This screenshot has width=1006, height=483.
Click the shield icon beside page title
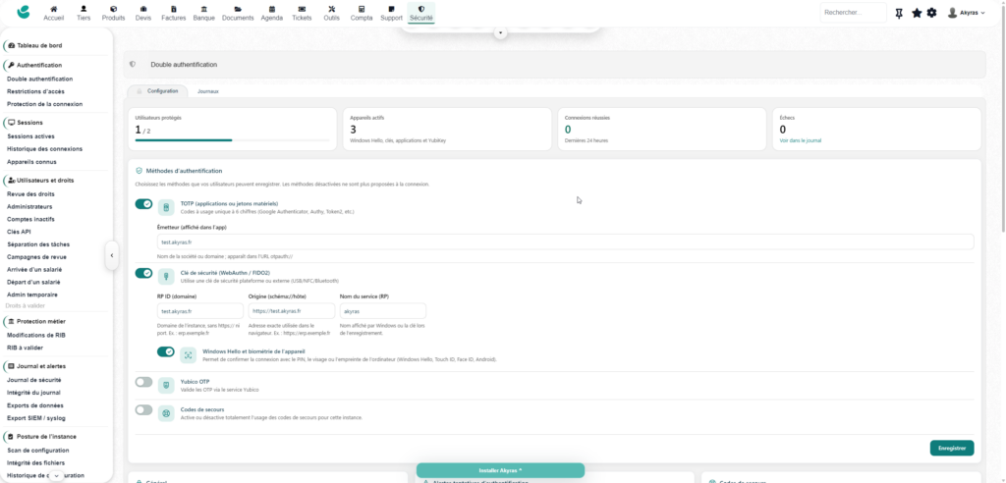coord(133,64)
